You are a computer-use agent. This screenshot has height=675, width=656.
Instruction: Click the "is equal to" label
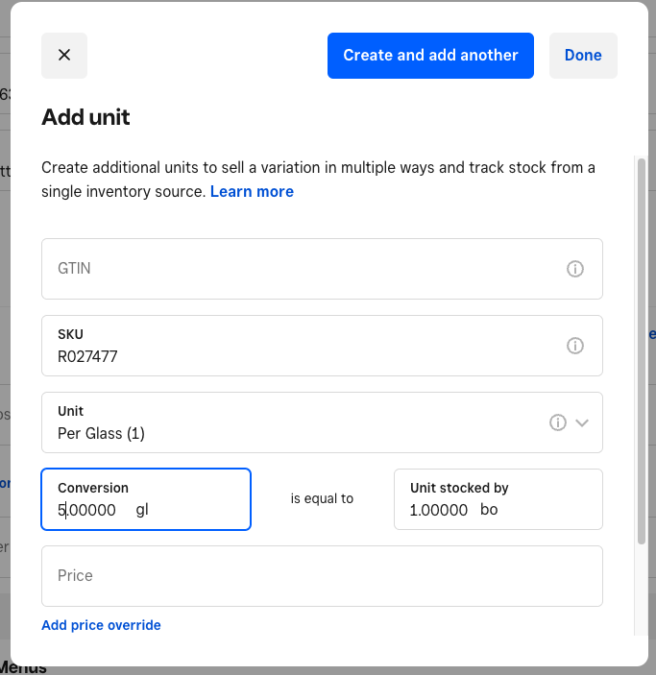[322, 499]
